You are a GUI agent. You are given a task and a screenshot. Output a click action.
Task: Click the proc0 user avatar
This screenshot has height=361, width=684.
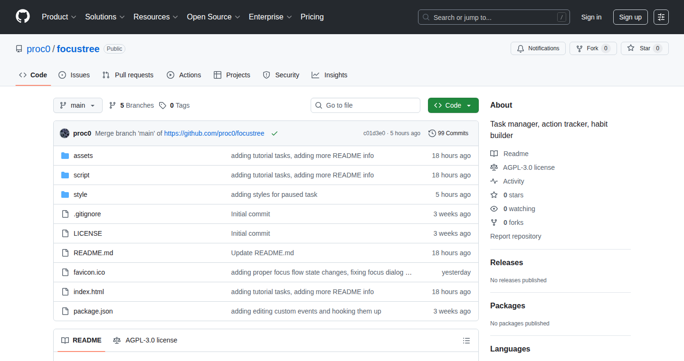(65, 133)
